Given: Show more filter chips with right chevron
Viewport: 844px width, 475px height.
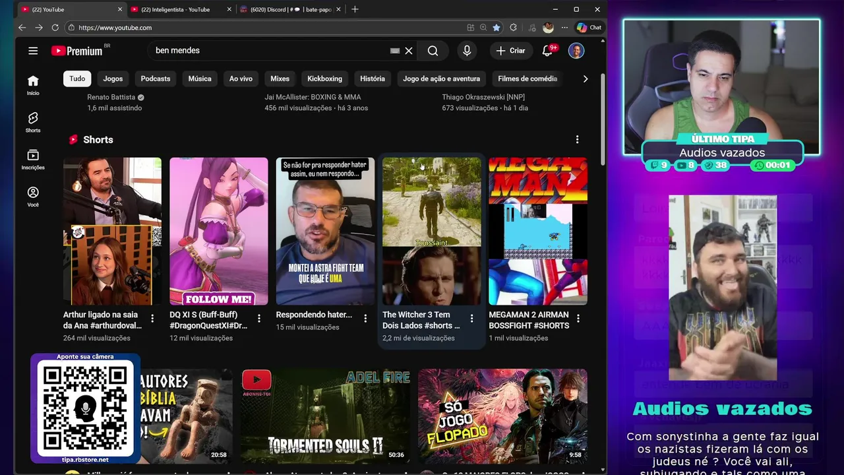Looking at the screenshot, I should pyautogui.click(x=586, y=79).
